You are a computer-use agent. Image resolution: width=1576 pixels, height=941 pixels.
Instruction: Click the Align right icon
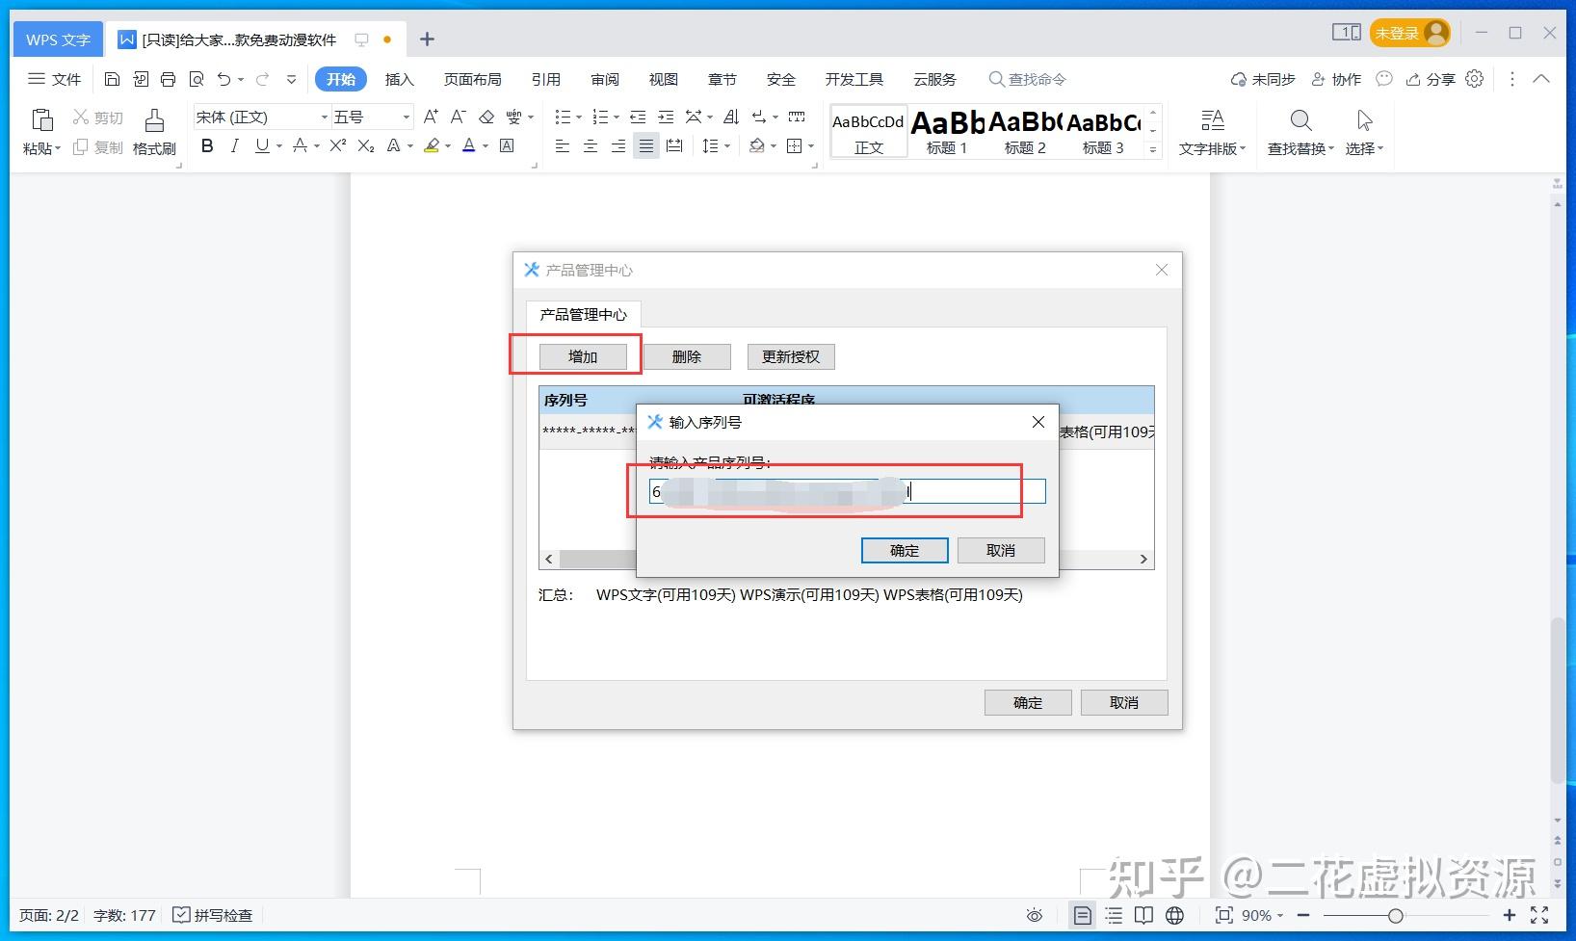point(618,145)
